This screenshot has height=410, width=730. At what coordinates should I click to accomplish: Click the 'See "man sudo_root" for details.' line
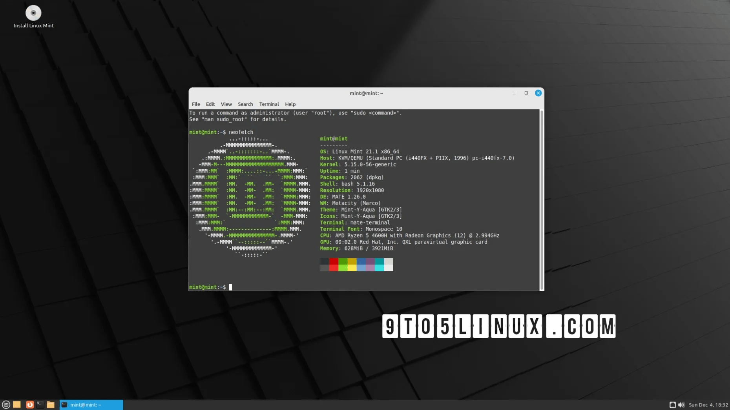coord(237,119)
